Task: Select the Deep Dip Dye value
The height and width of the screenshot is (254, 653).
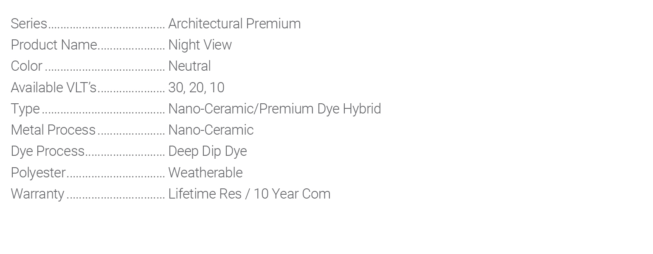Action: click(208, 152)
